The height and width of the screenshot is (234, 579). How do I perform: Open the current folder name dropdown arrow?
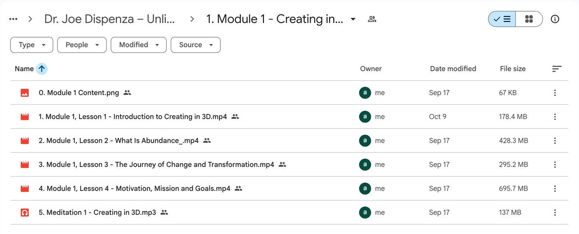(353, 19)
